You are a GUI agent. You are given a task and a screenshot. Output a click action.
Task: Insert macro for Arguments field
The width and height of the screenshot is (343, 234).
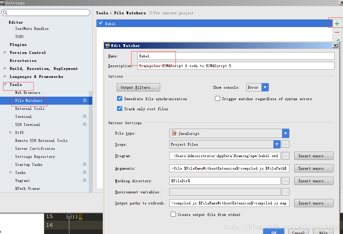[x=314, y=168]
